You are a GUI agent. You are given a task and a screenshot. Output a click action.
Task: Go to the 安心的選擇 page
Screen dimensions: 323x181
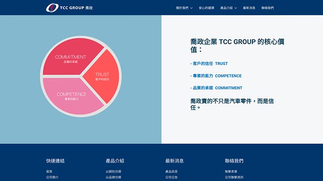coord(206,8)
